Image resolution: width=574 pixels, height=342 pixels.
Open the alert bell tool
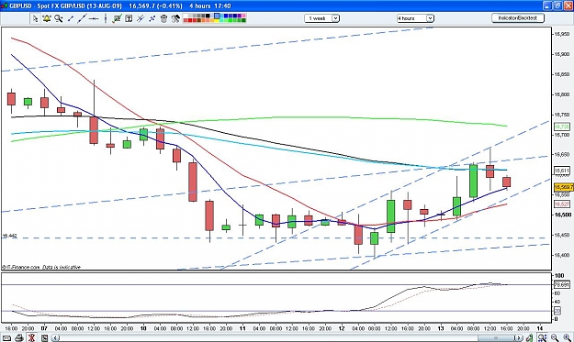point(47,18)
